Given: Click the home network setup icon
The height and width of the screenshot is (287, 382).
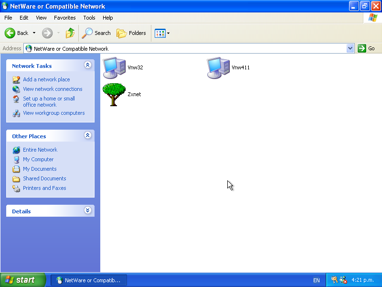Looking at the screenshot, I should [x=16, y=99].
